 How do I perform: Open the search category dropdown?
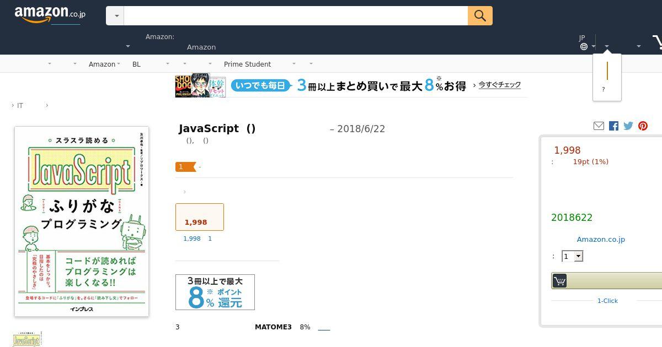[115, 16]
